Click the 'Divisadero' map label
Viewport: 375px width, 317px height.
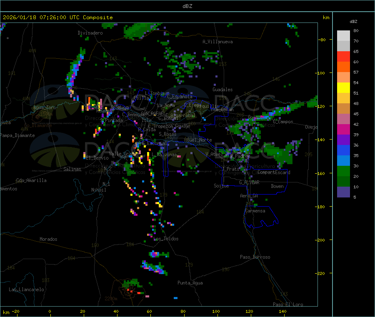tap(90, 33)
